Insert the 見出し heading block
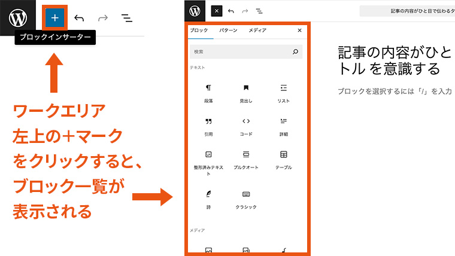The image size is (455, 256). tap(246, 93)
